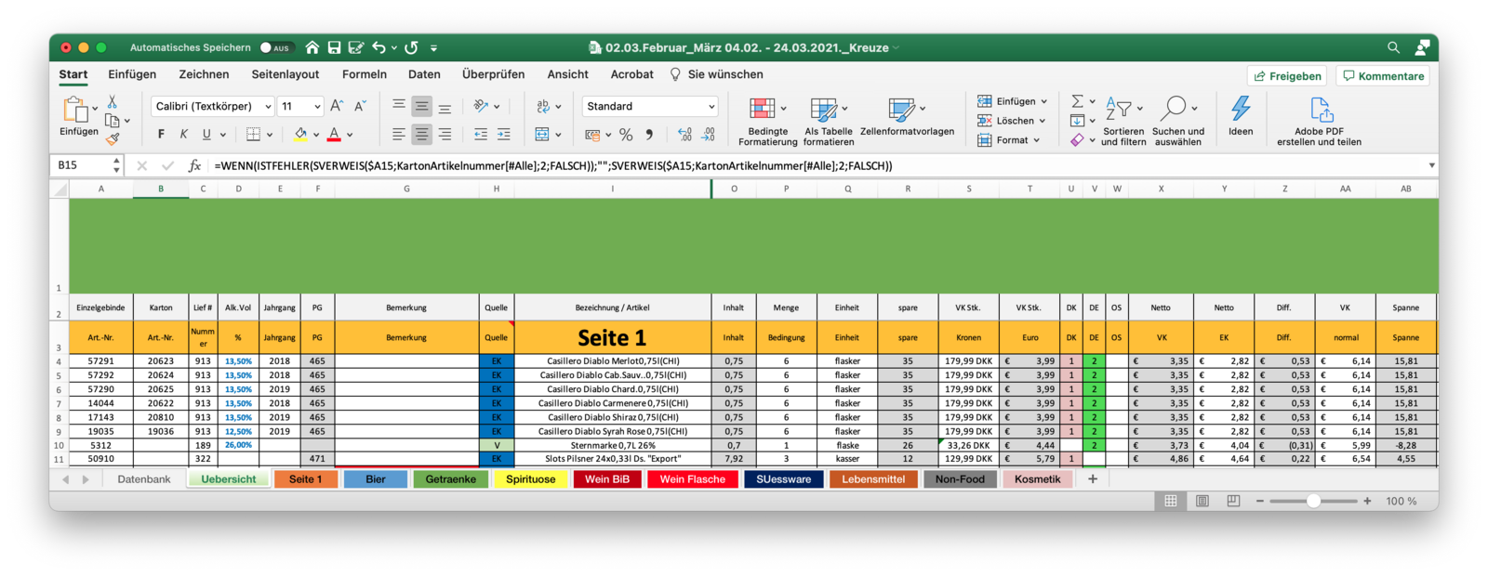Click the Ideen lightning bolt icon
The width and height of the screenshot is (1488, 576).
click(1241, 109)
